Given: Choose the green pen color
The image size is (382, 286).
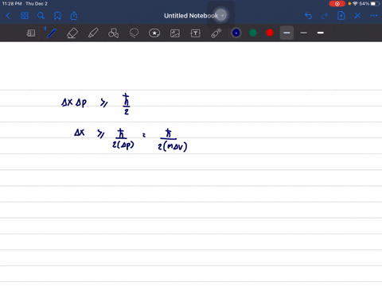Looking at the screenshot, I should (x=253, y=33).
